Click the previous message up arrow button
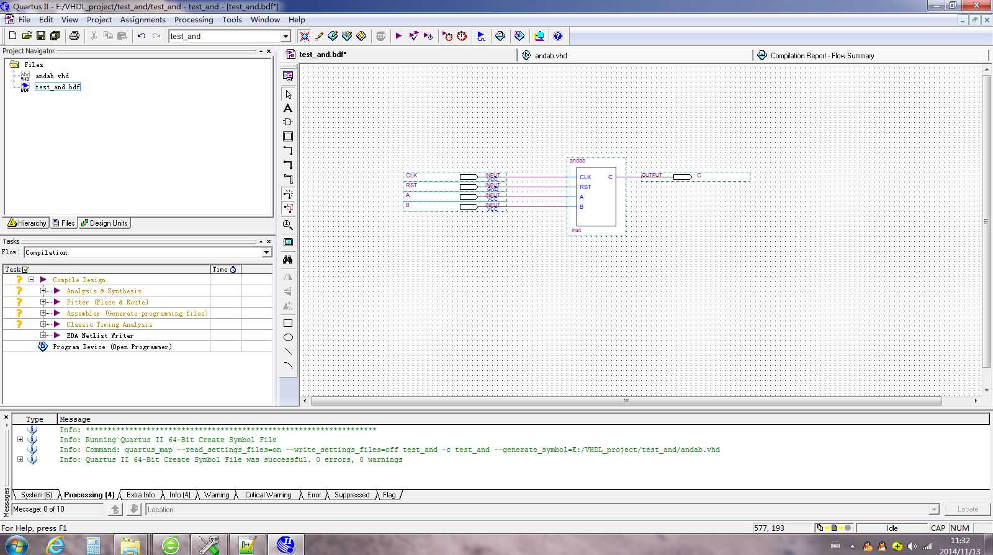This screenshot has height=555, width=993. coord(115,509)
